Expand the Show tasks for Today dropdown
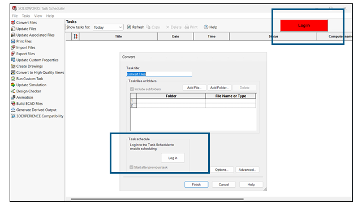The height and width of the screenshot is (203, 362). (x=108, y=27)
